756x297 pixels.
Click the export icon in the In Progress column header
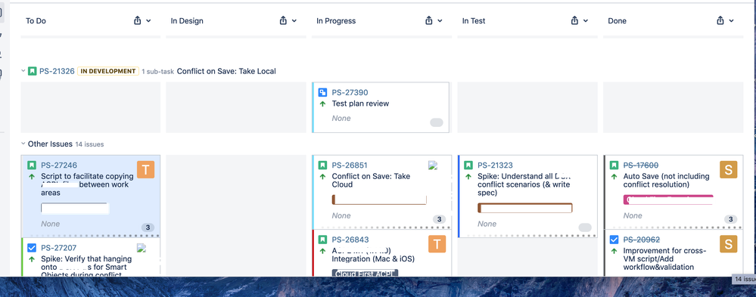click(429, 20)
